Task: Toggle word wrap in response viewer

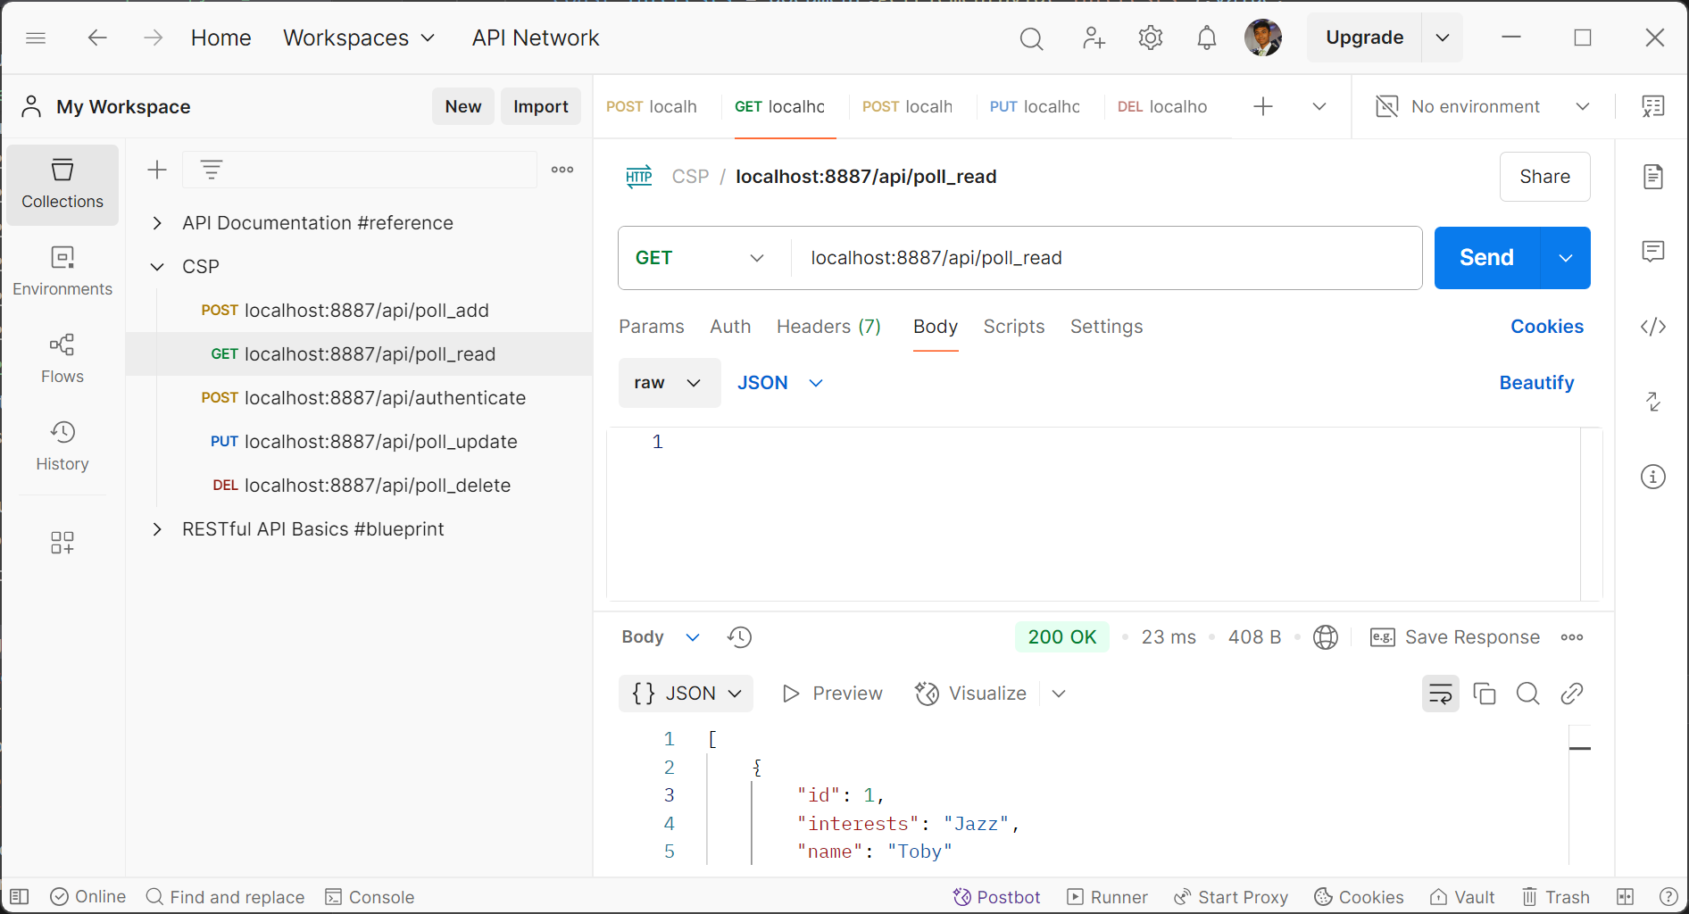Action: point(1440,694)
